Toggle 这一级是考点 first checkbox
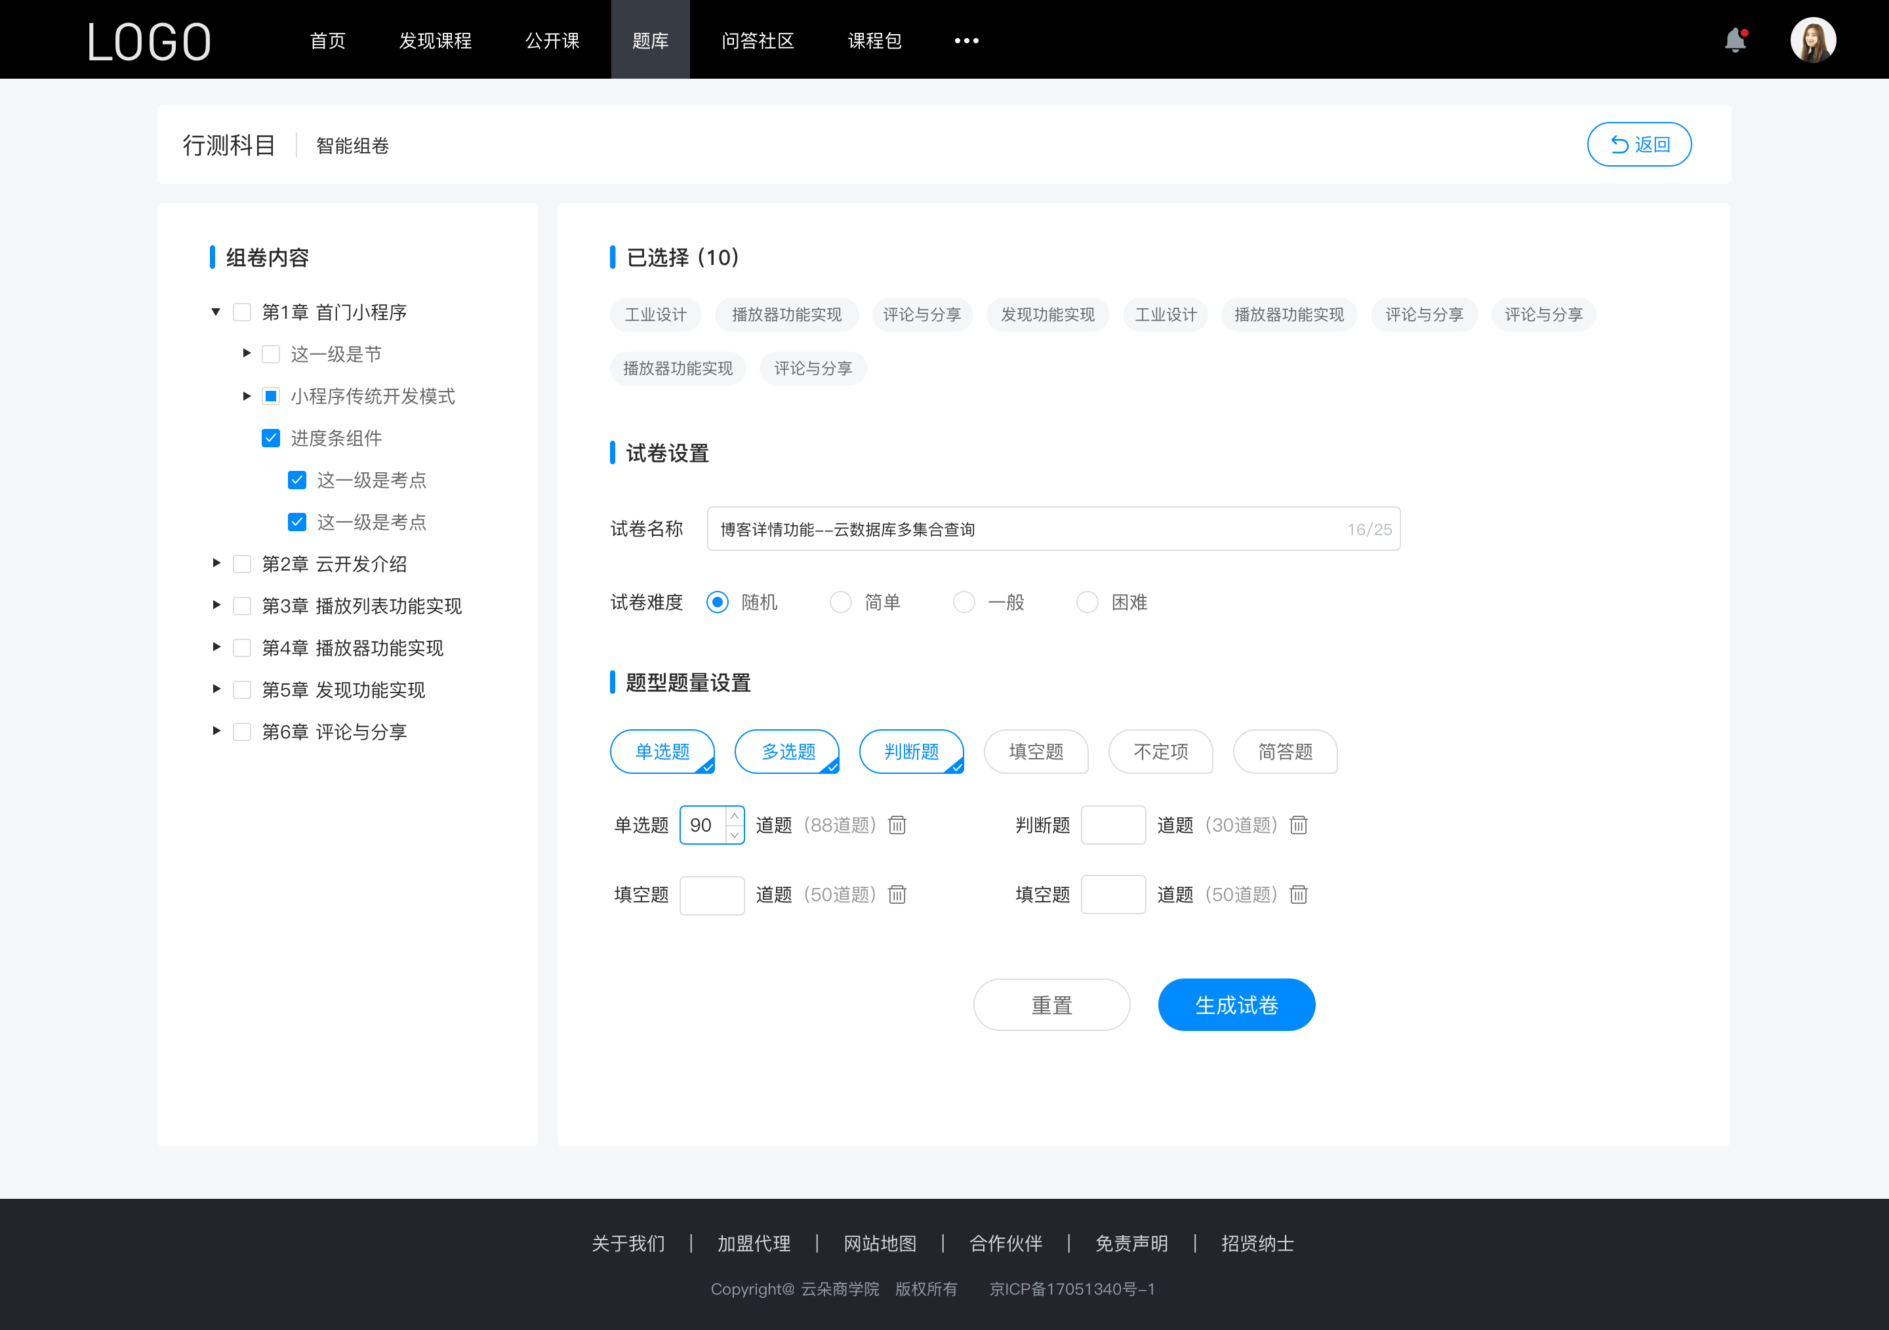 [x=296, y=479]
